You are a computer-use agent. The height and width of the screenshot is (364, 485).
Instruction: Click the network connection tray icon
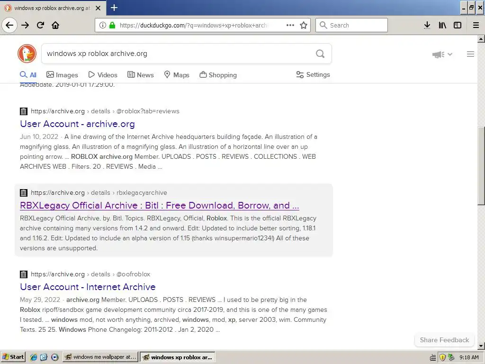click(451, 357)
